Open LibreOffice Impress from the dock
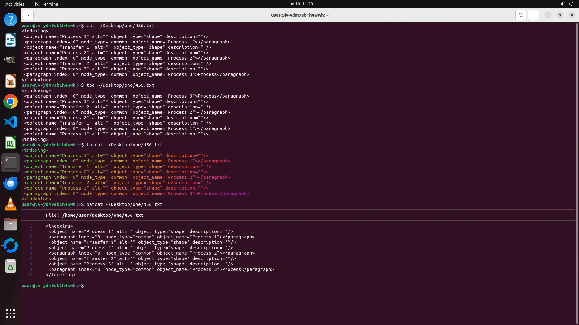The height and width of the screenshot is (325, 579). (11, 81)
